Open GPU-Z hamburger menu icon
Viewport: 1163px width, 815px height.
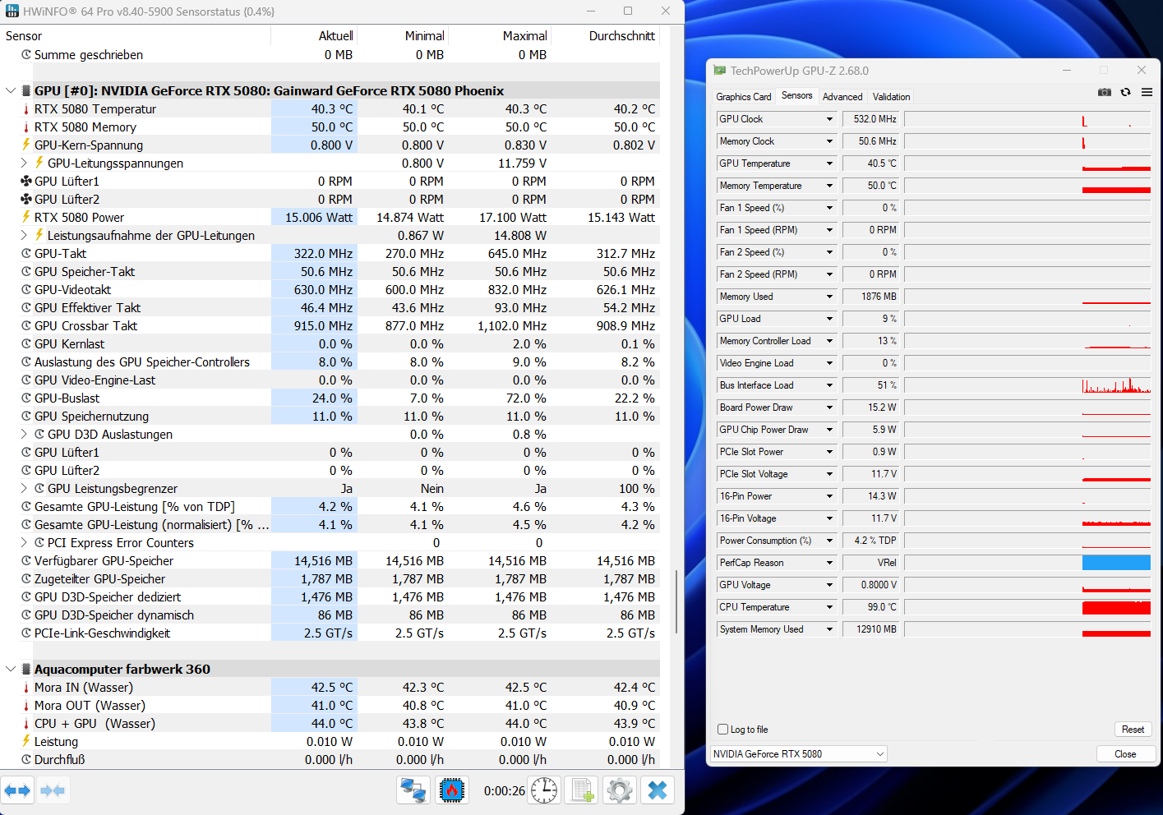coord(1147,92)
